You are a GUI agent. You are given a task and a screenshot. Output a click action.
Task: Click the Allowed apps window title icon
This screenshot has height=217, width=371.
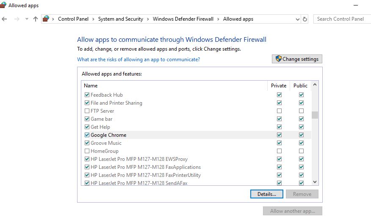tap(3, 5)
